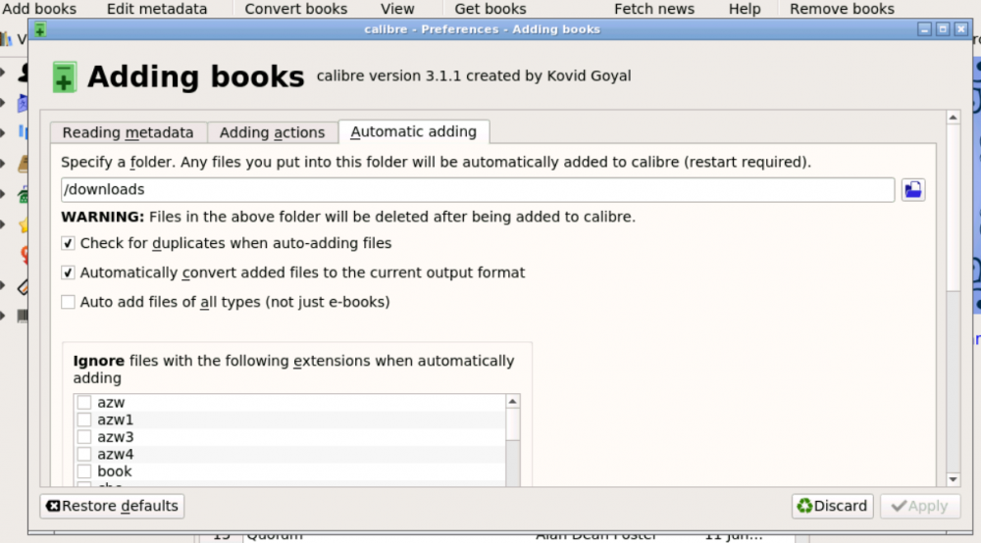Click the Discard button
Image resolution: width=981 pixels, height=543 pixels.
[x=833, y=506]
